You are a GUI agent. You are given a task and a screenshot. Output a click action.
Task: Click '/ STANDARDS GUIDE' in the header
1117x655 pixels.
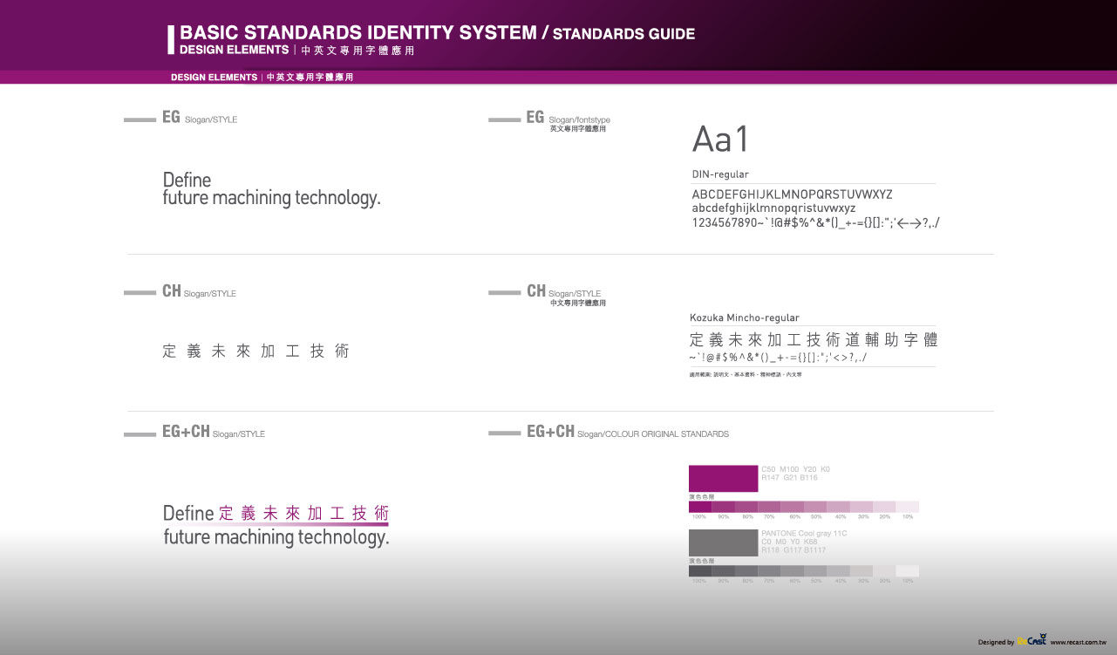(x=618, y=34)
